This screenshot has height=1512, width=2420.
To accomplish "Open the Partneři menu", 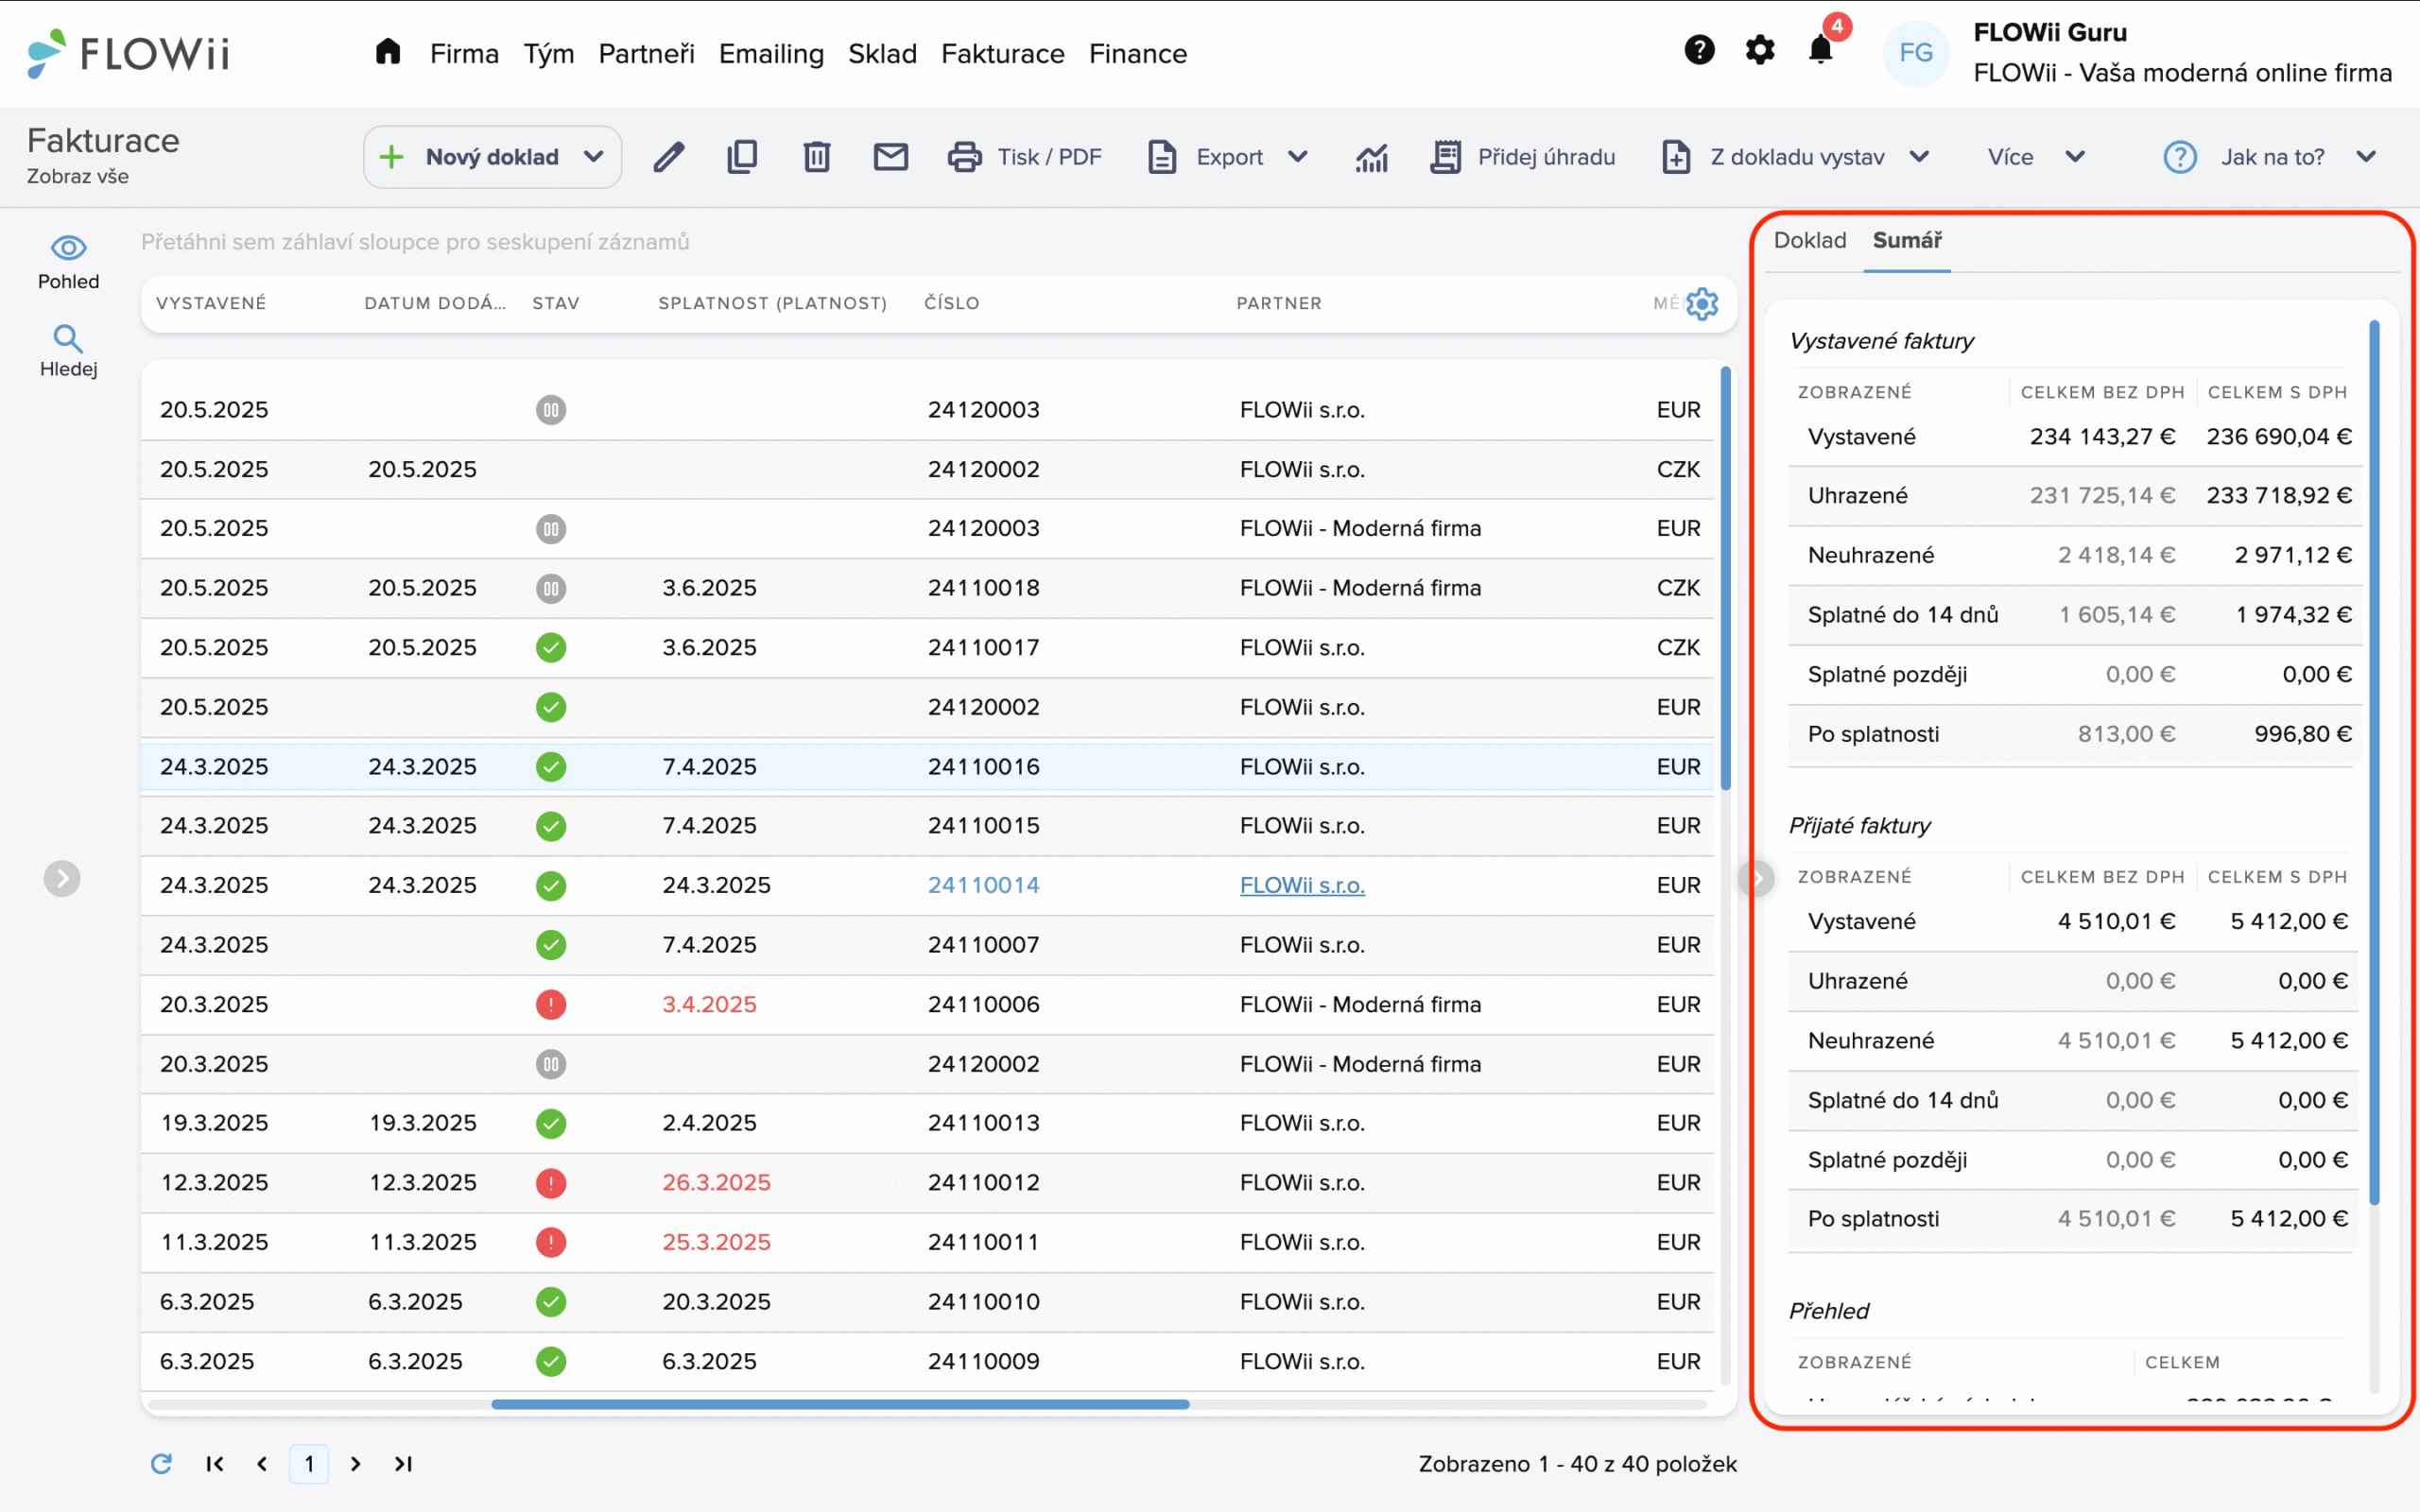I will coord(646,54).
